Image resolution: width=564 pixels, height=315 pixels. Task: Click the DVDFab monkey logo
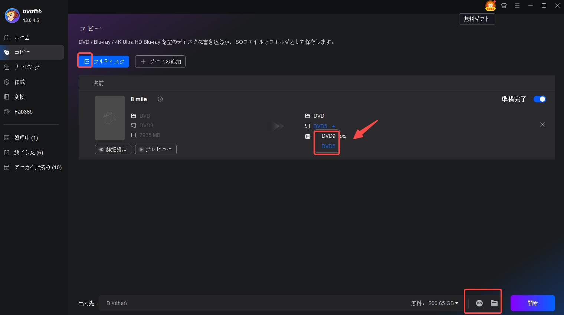pos(12,16)
